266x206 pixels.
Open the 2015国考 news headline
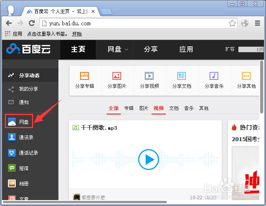245,139
